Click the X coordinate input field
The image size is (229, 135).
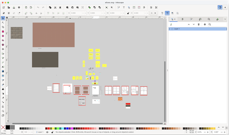point(76,13)
